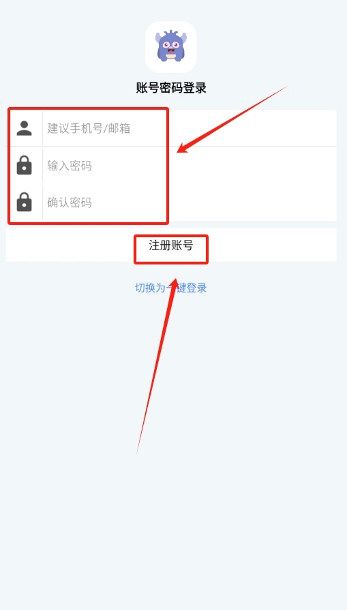Click the 账号密码登录 heading text
This screenshot has width=347, height=610.
point(171,88)
